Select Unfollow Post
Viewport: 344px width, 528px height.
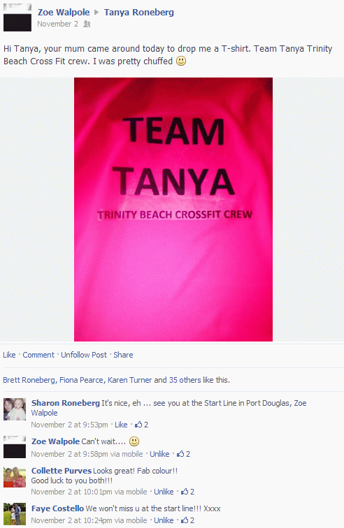click(84, 355)
